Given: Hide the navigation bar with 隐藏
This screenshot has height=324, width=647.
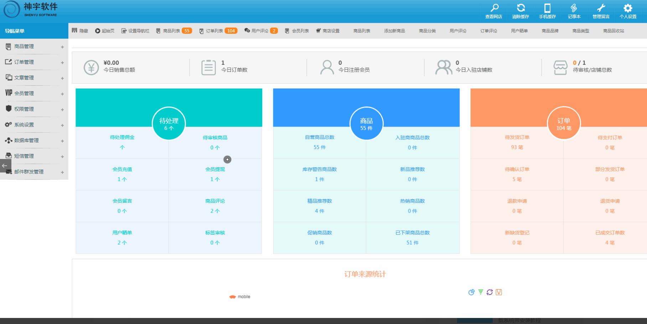Looking at the screenshot, I should coord(80,31).
